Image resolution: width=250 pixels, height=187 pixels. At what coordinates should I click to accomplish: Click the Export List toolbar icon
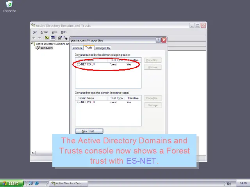click(x=66, y=38)
